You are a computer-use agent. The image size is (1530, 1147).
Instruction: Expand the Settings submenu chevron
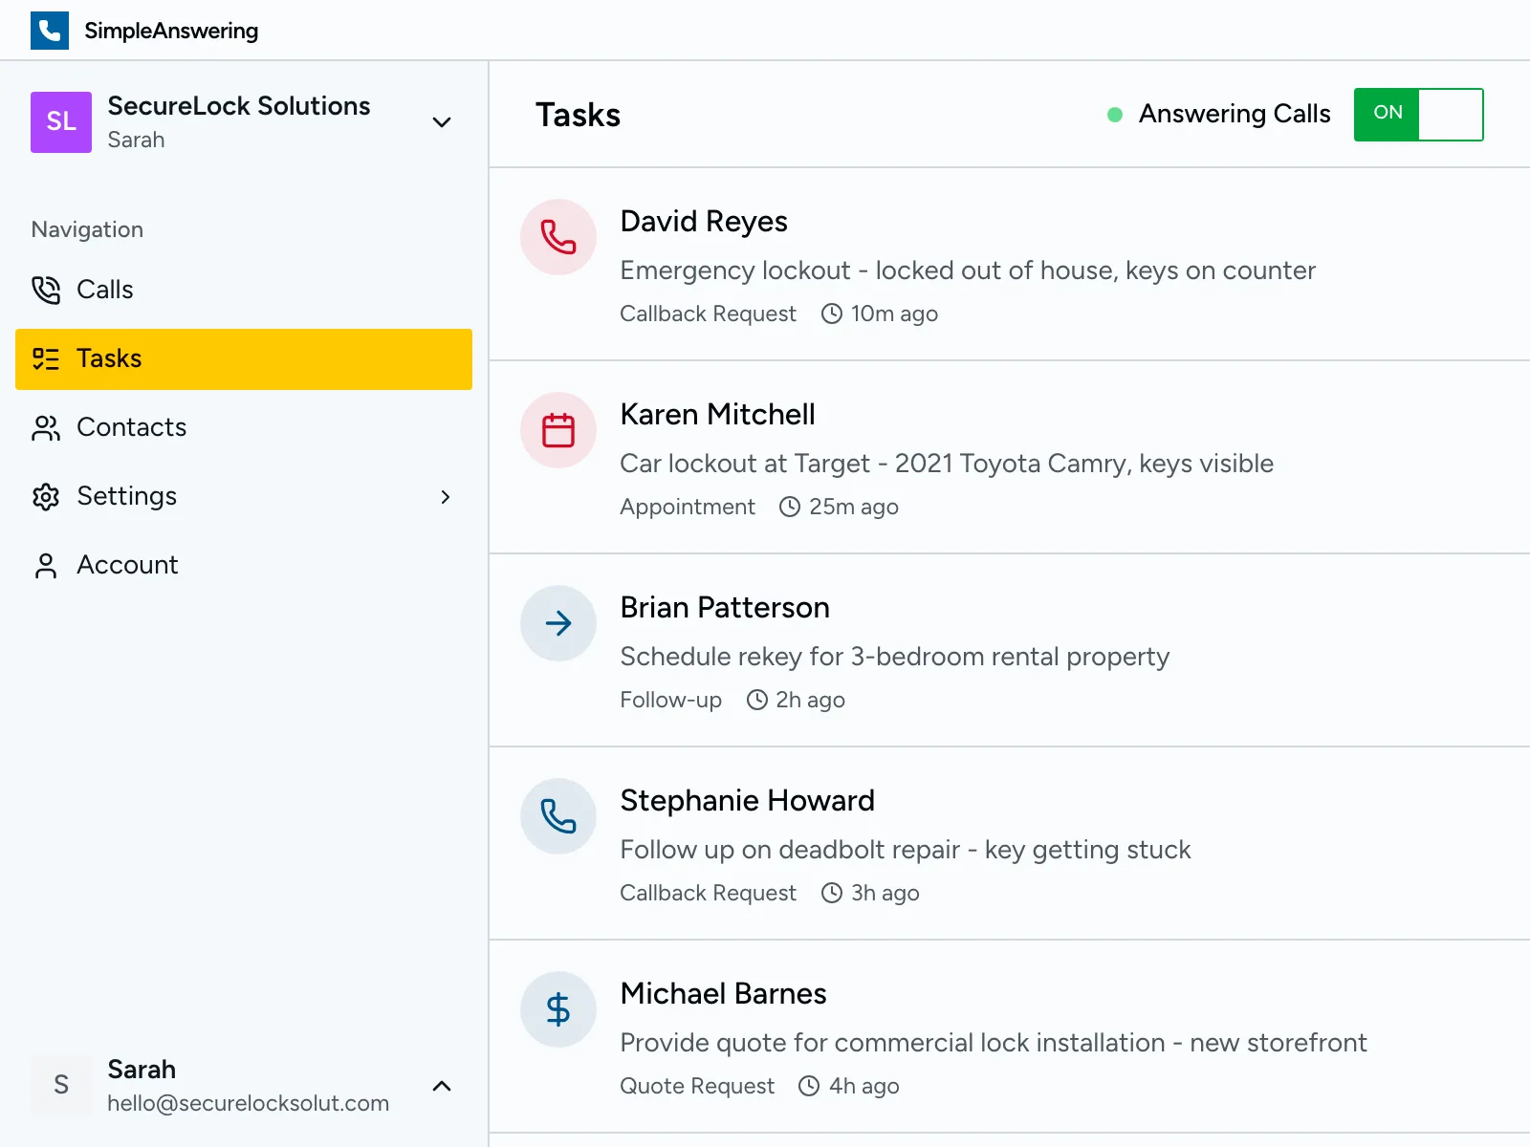tap(445, 497)
